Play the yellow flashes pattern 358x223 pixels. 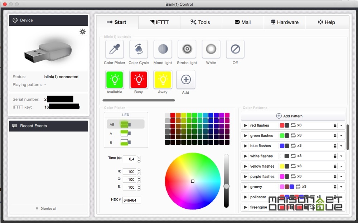(x=246, y=167)
